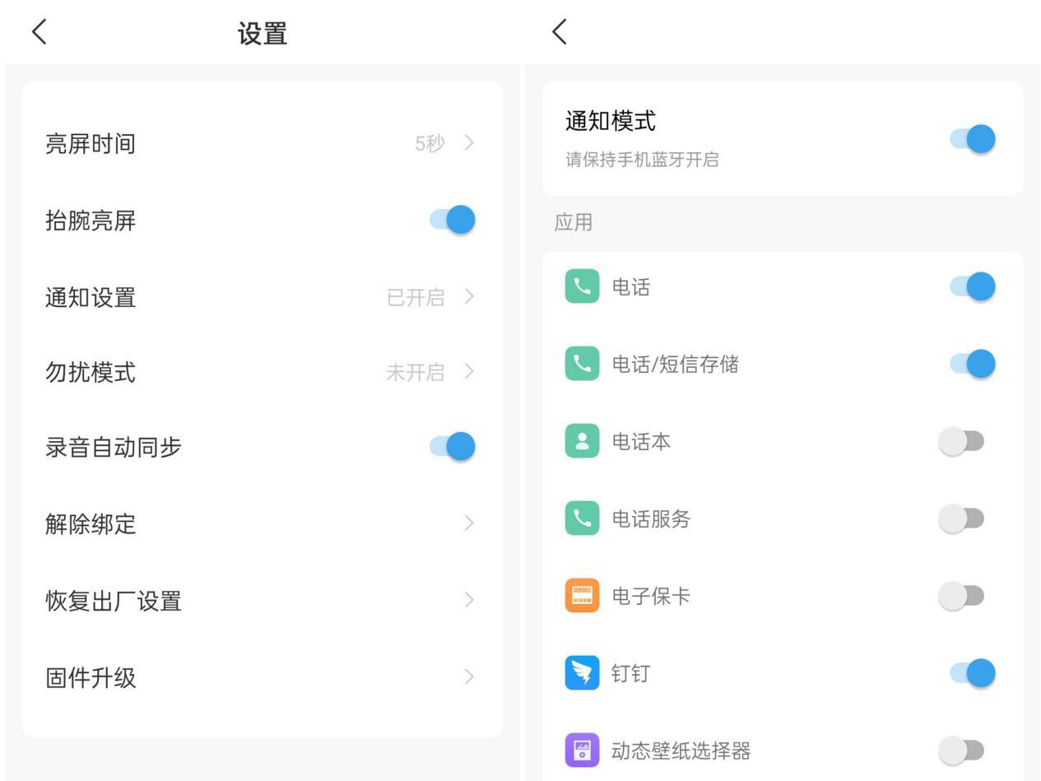Disable the 通知模式 master switch
1041x781 pixels.
point(974,139)
